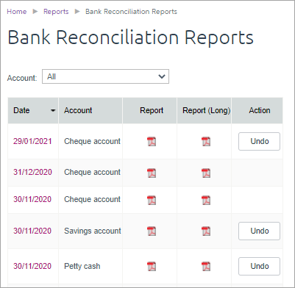Open long PDF report for Petty cash
Image resolution: width=295 pixels, height=288 pixels.
pos(206,266)
